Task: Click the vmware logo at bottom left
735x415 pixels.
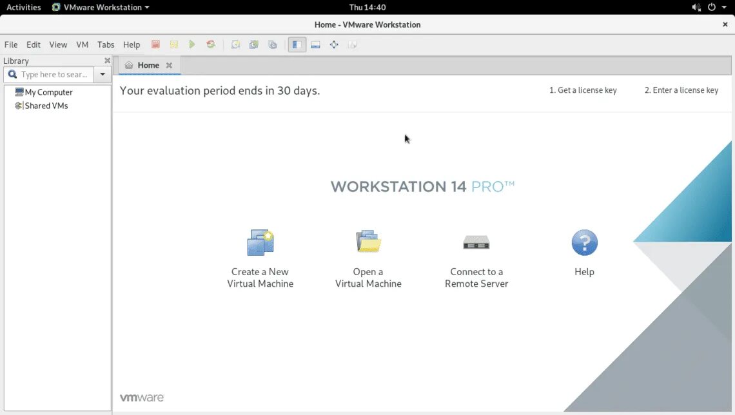Action: (x=142, y=397)
